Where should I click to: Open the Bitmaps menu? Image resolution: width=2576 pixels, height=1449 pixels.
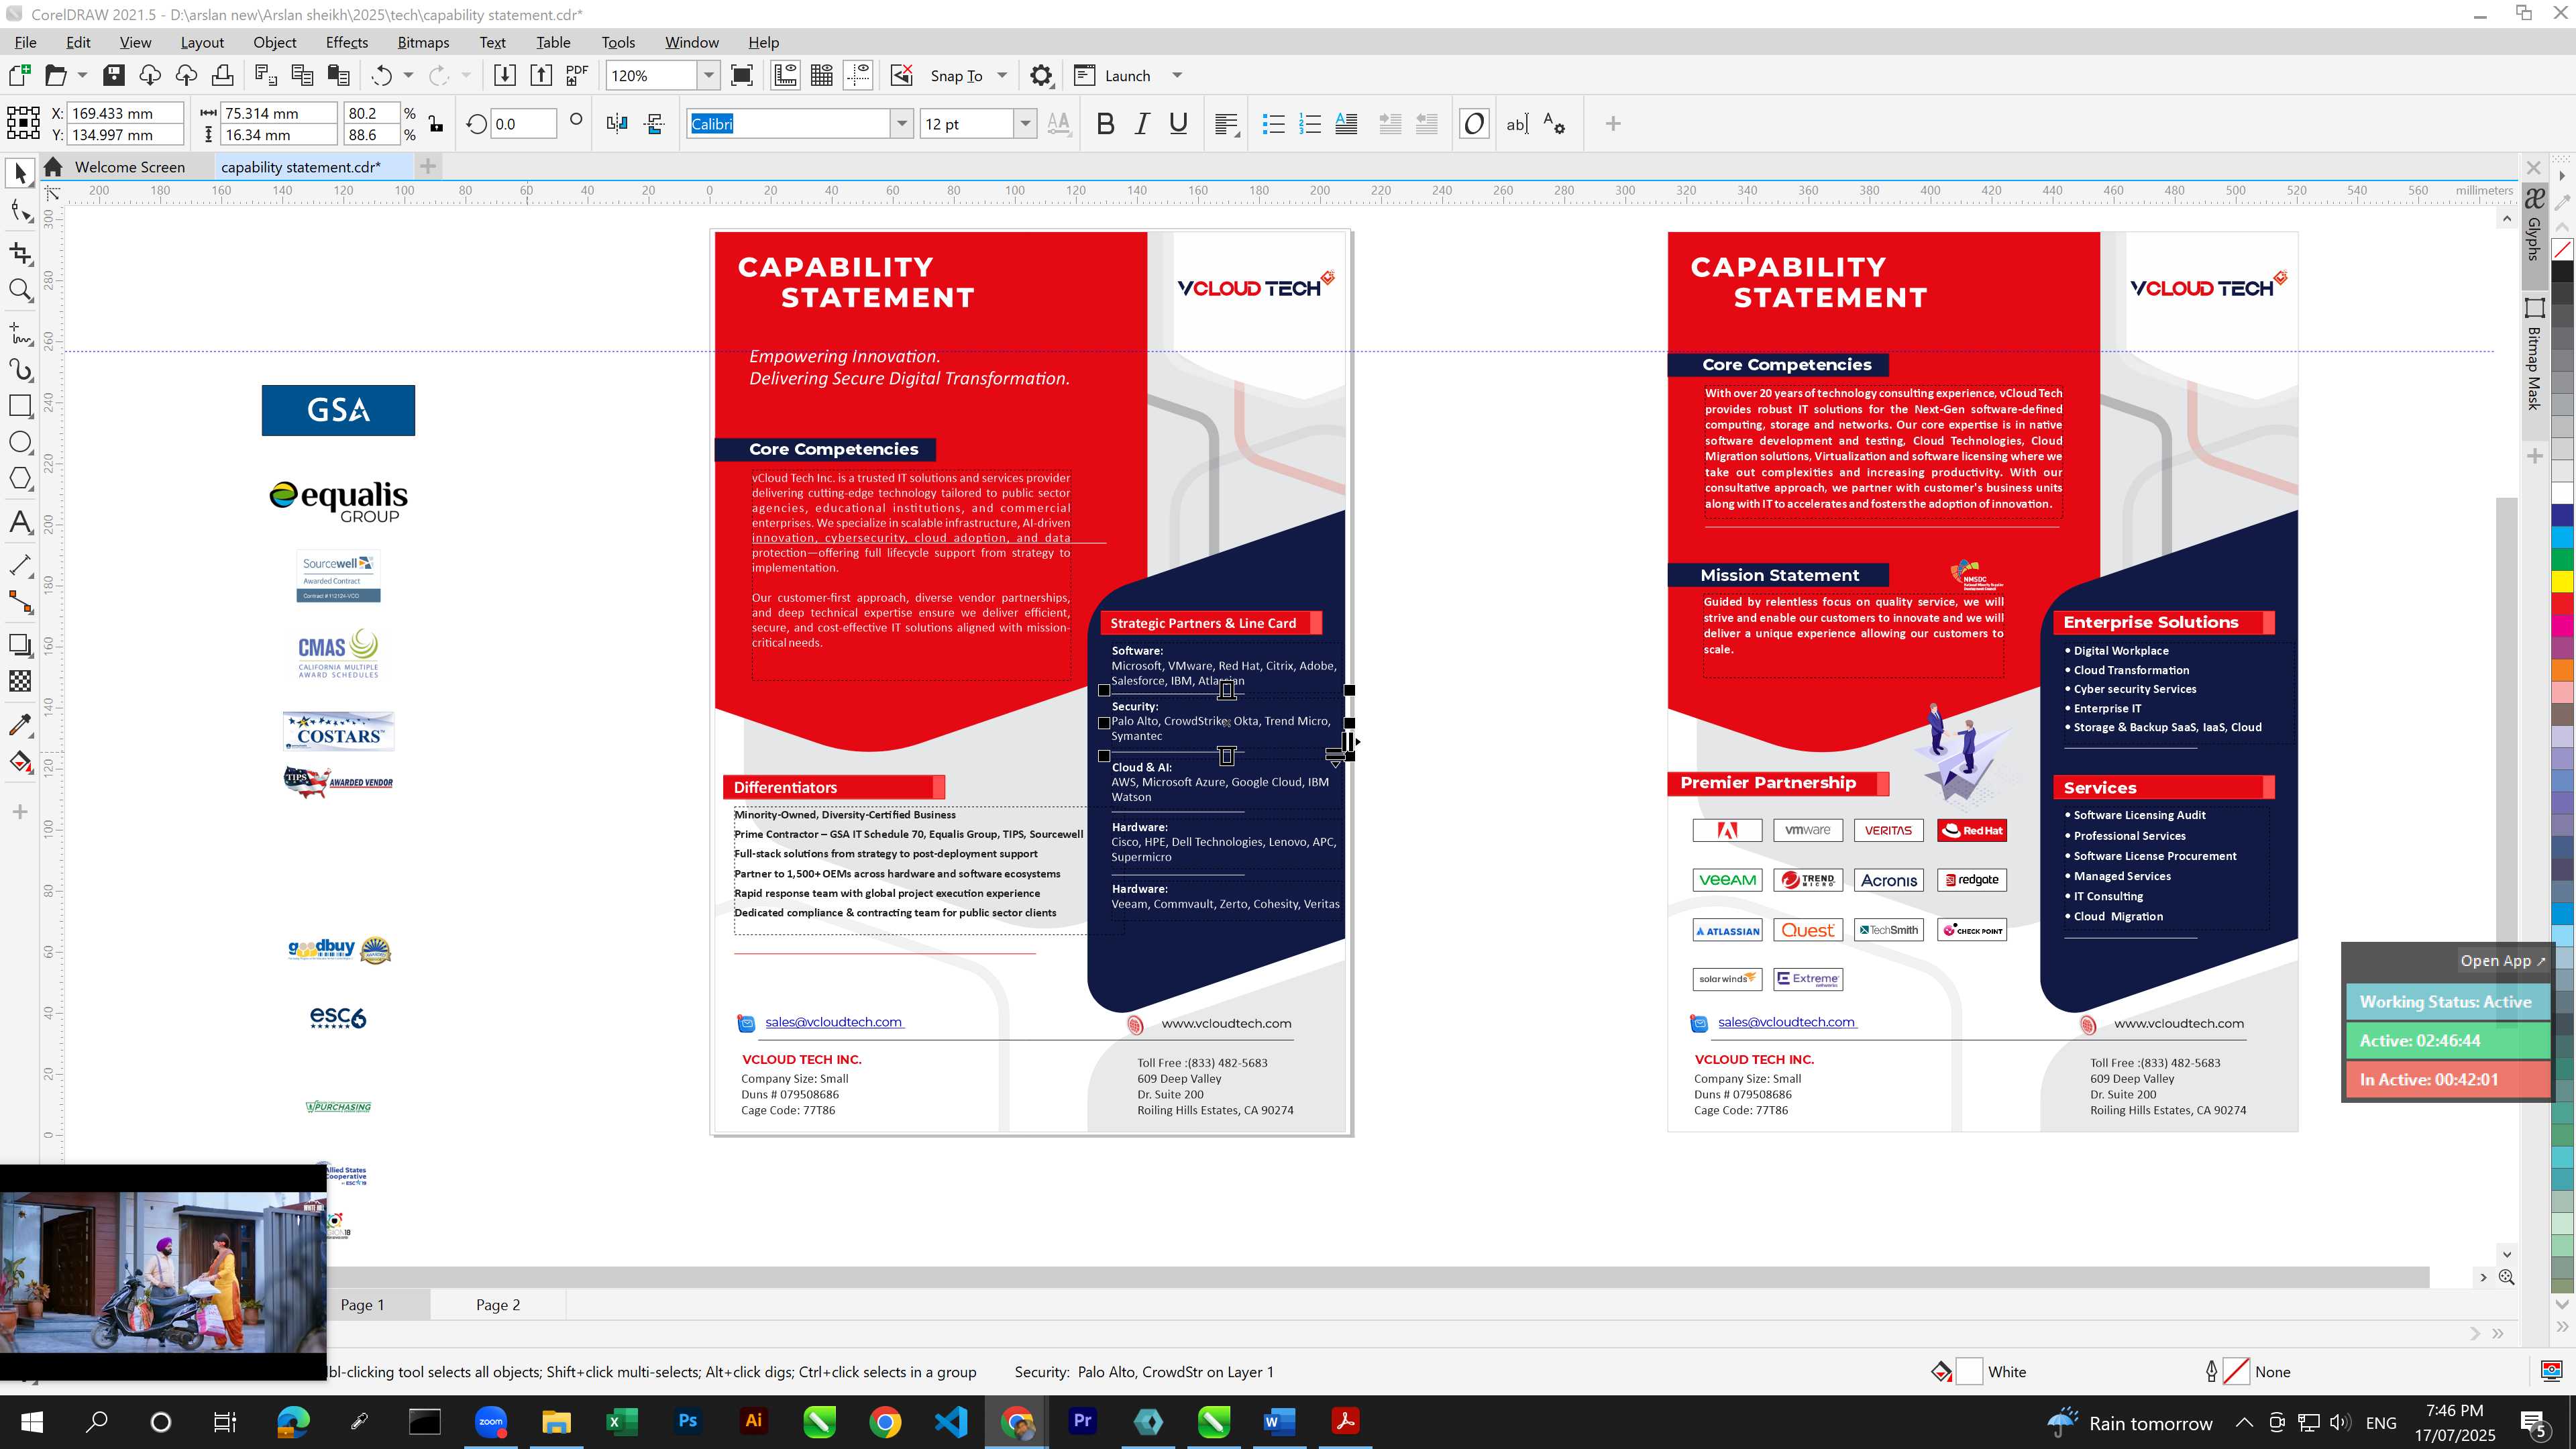coord(423,42)
